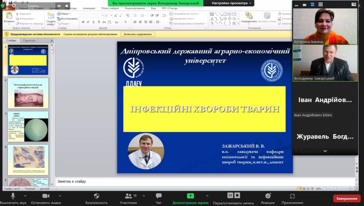Select slide 3 thumbnail about Anthrax

tap(28, 127)
